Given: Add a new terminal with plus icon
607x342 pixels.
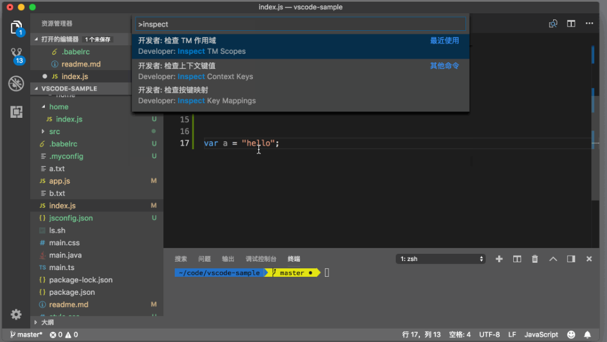Looking at the screenshot, I should [x=499, y=259].
